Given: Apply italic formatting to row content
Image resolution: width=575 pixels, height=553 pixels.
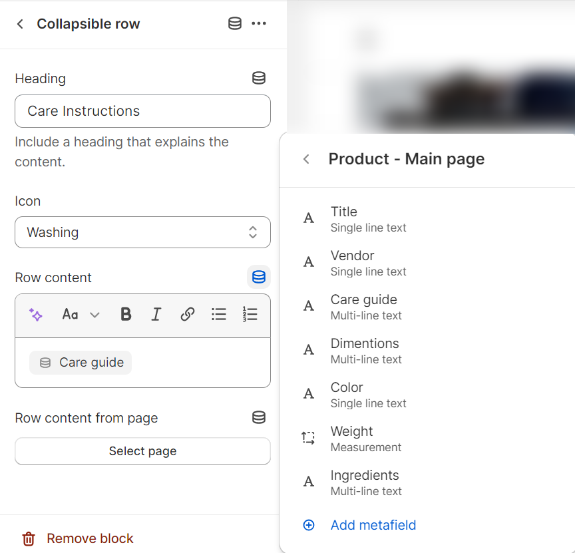Looking at the screenshot, I should [156, 314].
